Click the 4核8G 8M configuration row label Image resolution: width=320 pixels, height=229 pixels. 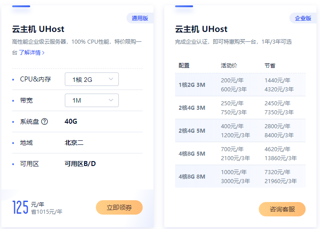[192, 177]
